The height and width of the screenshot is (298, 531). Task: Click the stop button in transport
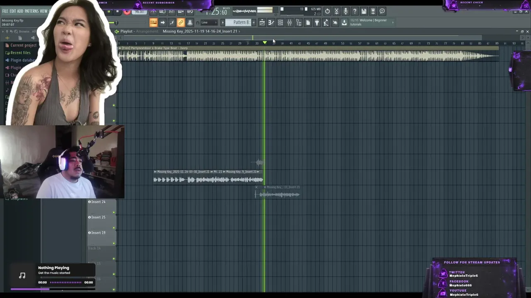pyautogui.click(x=117, y=12)
